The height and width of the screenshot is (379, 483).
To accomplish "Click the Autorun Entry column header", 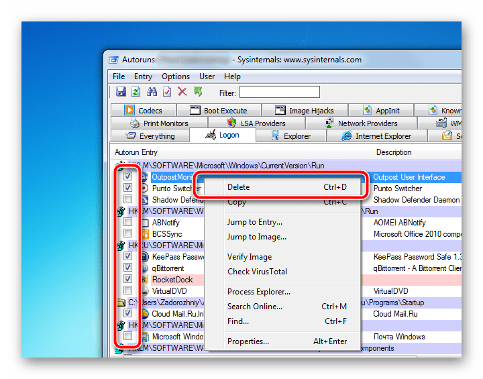I will pyautogui.click(x=241, y=152).
